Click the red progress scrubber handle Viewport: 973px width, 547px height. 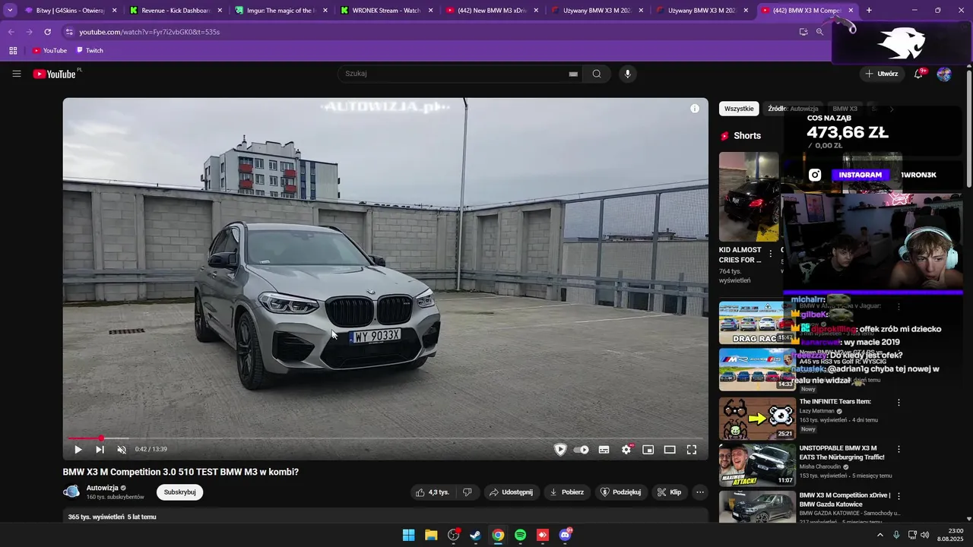101,438
